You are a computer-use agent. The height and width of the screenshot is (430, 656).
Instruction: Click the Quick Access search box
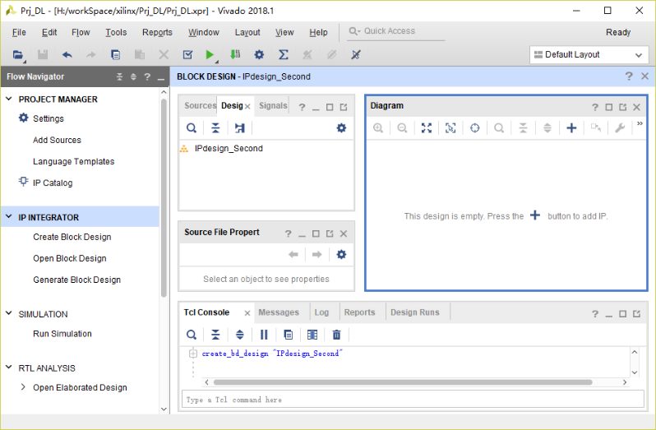click(x=395, y=31)
